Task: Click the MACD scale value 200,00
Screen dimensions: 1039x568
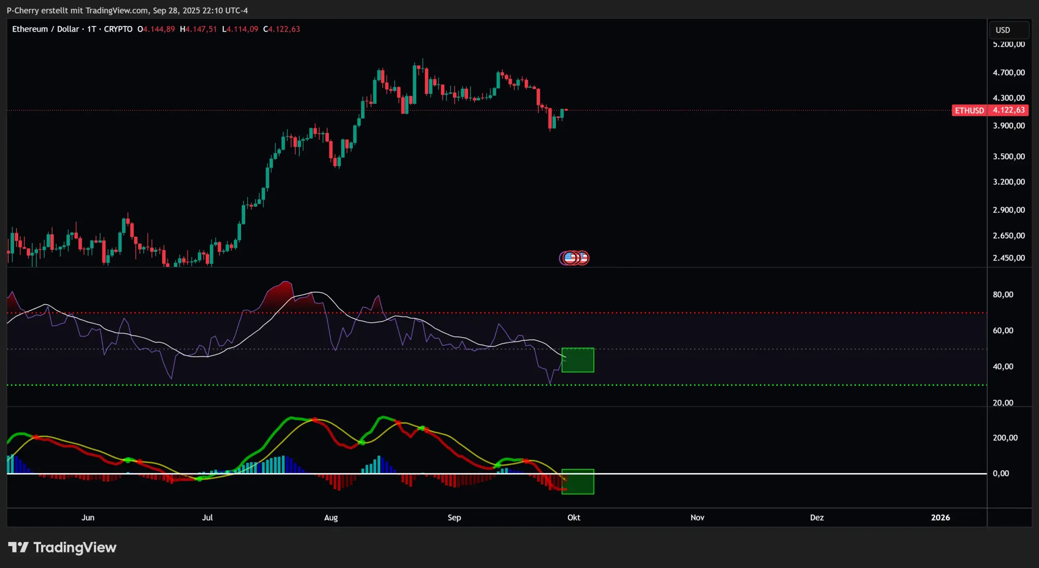Action: pos(1005,438)
